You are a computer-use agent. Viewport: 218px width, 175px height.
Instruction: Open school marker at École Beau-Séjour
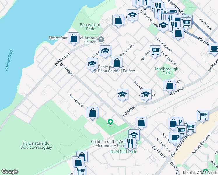pos(92,64)
